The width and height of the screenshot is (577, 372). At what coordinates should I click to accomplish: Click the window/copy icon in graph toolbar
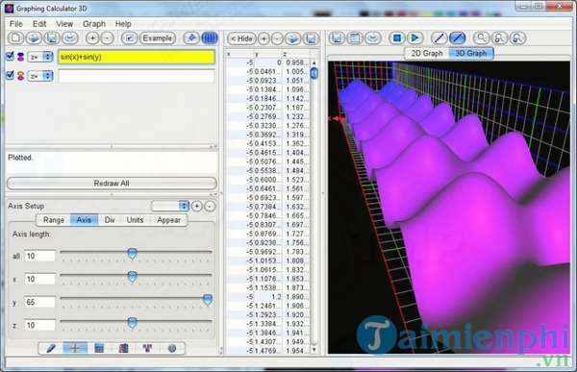point(355,37)
